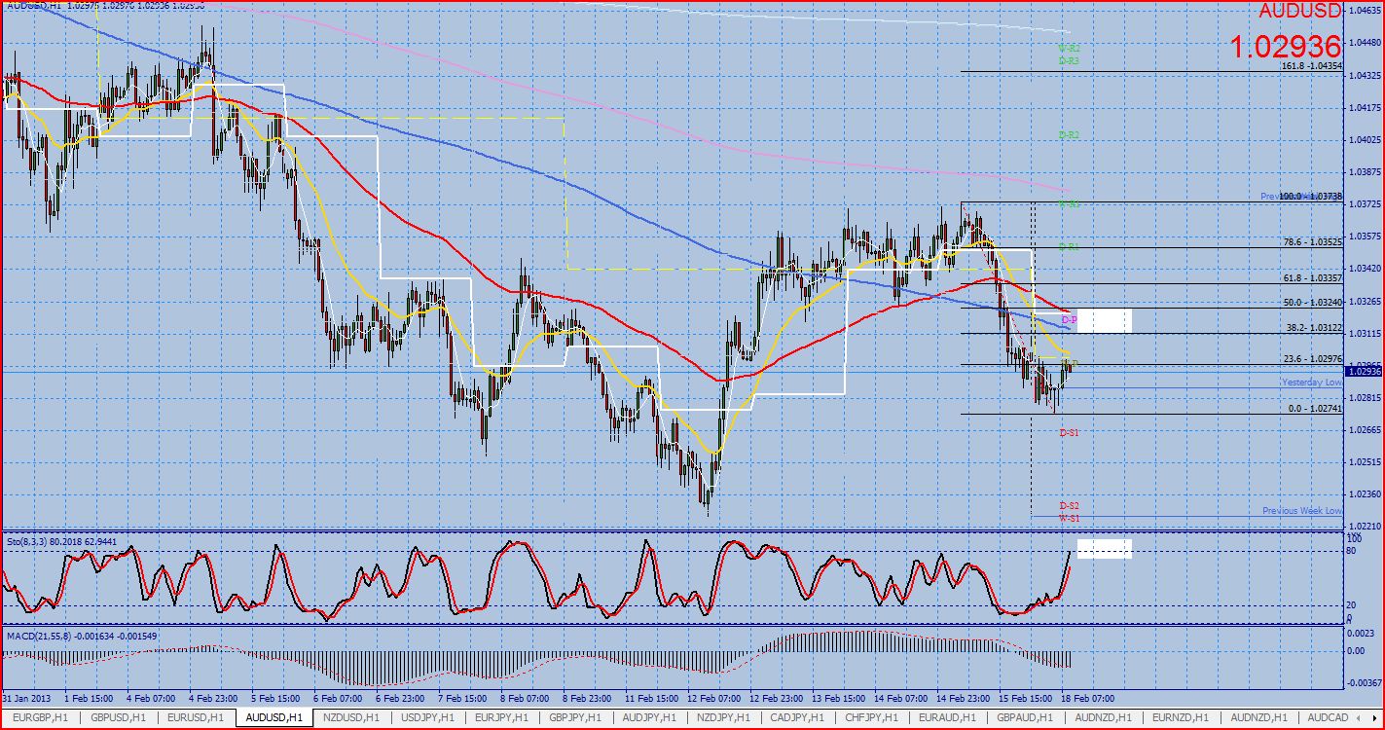Viewport: 1385px width, 730px height.
Task: Switch to the EURGBP,H1 chart tab
Action: [41, 717]
